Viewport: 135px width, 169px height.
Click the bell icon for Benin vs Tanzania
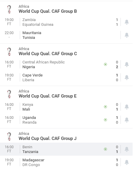[127, 149]
